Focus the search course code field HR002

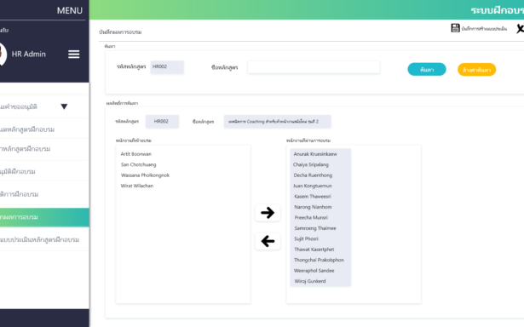(x=167, y=66)
